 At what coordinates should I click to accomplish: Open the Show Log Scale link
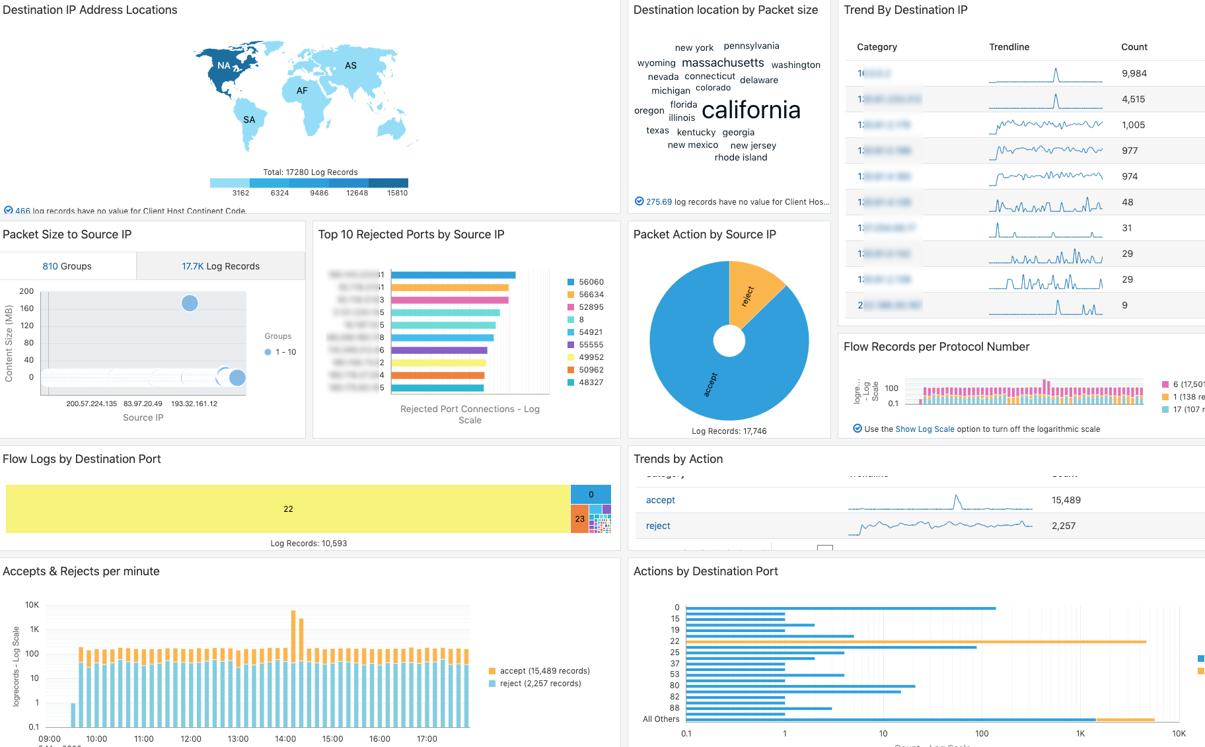click(924, 429)
